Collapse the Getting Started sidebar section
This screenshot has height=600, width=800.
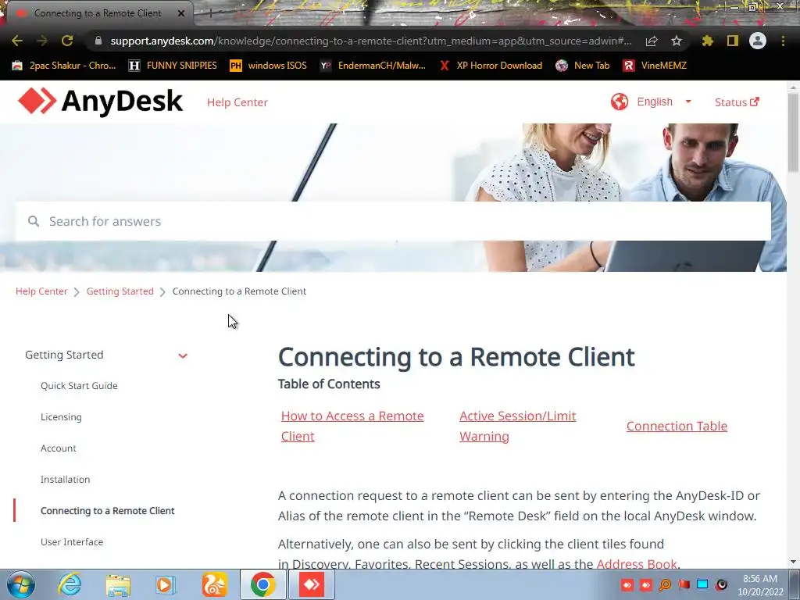183,355
